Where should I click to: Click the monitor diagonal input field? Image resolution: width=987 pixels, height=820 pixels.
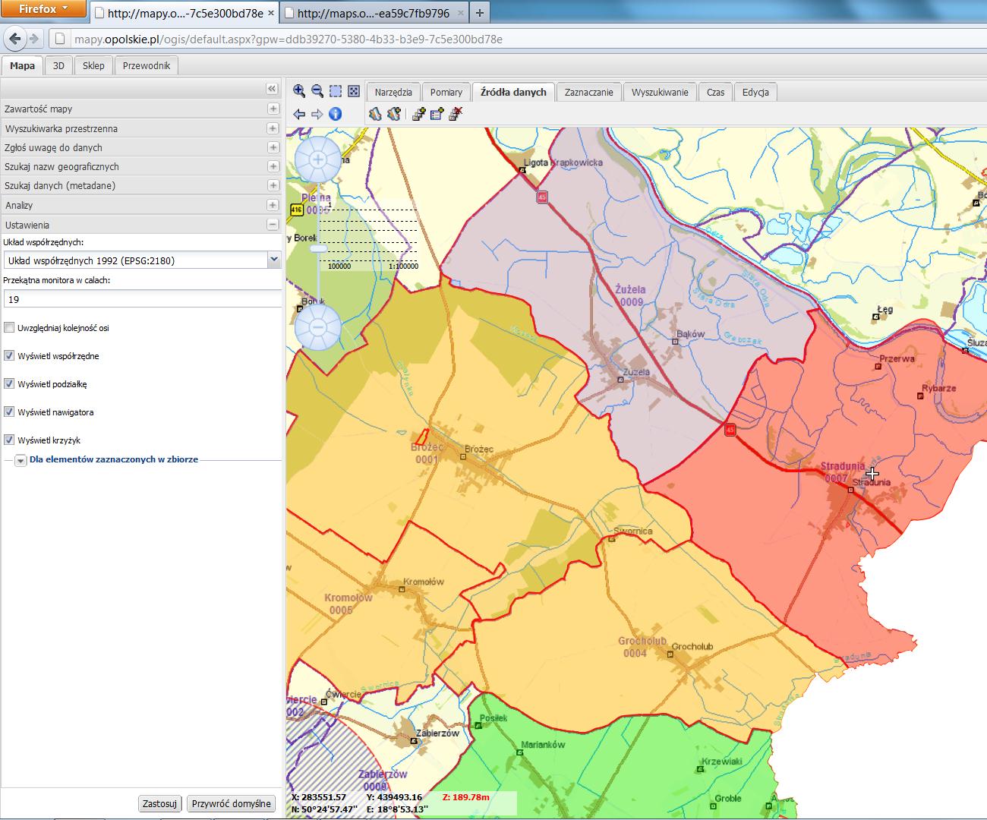tap(142, 299)
